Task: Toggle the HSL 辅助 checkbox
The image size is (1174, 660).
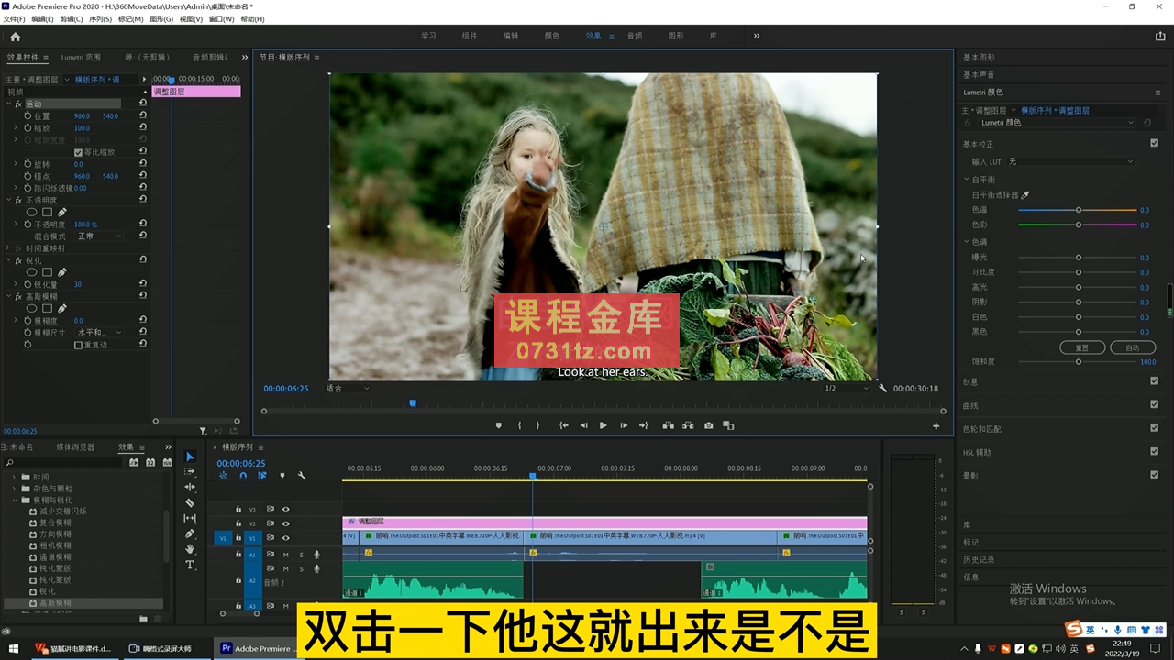Action: pyautogui.click(x=1154, y=451)
